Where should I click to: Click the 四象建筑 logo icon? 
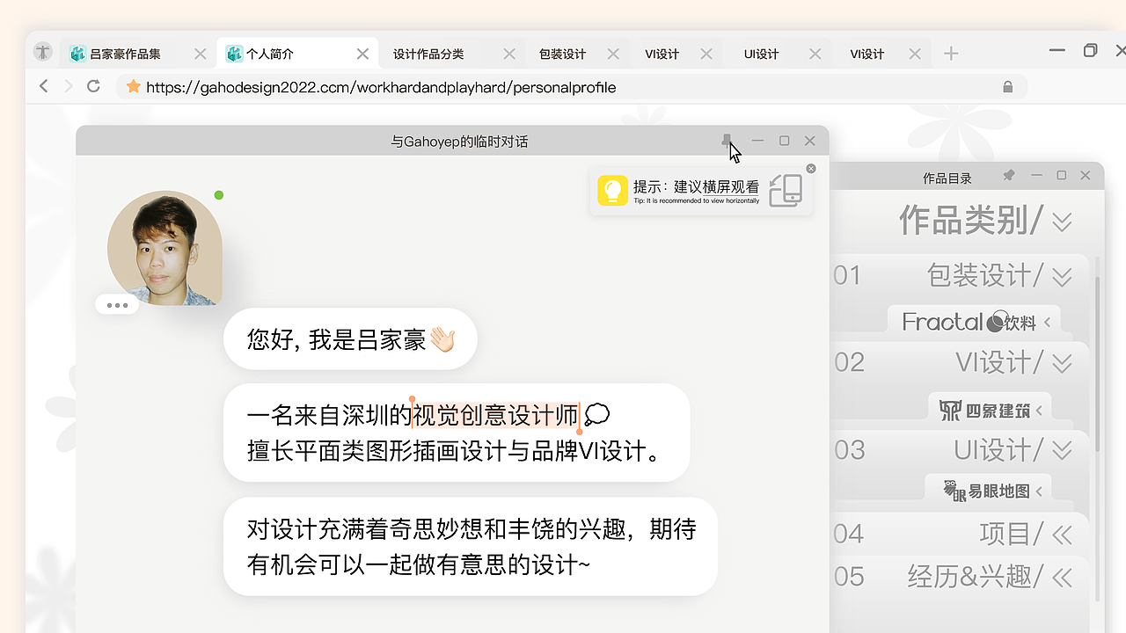tap(949, 410)
